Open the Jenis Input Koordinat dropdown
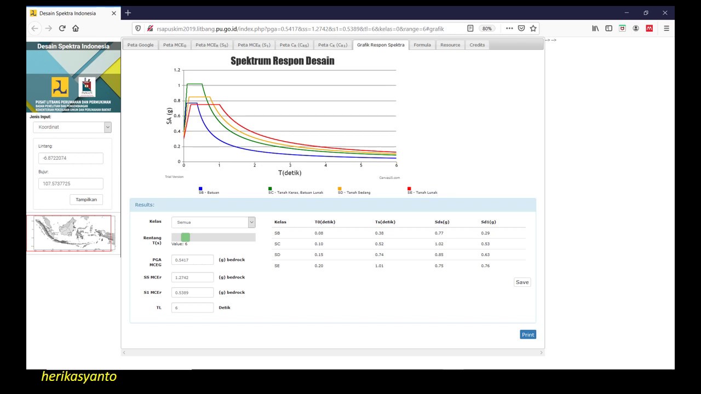The width and height of the screenshot is (701, 394). pyautogui.click(x=72, y=127)
